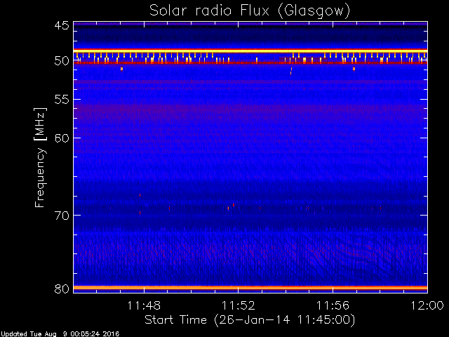This screenshot has width=449, height=337.
Task: Click the 11:56 time tick label
Action: click(x=333, y=305)
